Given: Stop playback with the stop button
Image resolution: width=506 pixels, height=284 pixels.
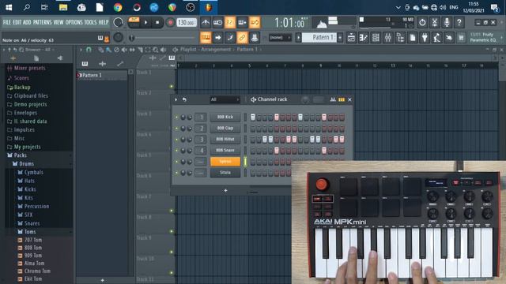Looking at the screenshot, I should [157, 23].
